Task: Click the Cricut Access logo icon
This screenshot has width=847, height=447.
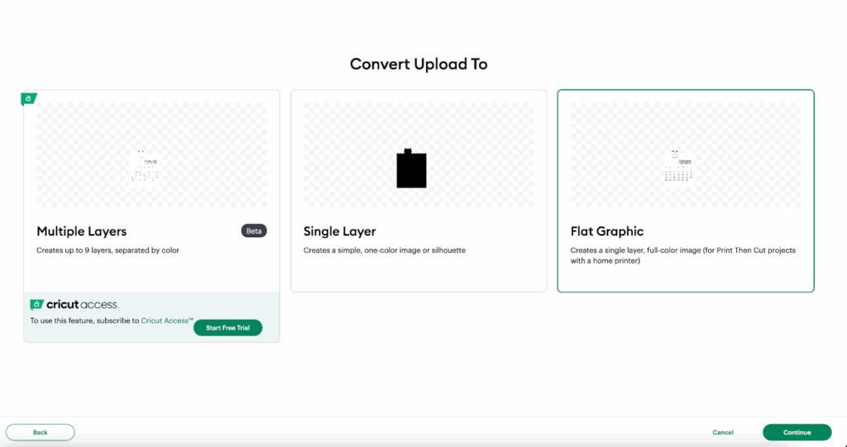Action: [36, 305]
